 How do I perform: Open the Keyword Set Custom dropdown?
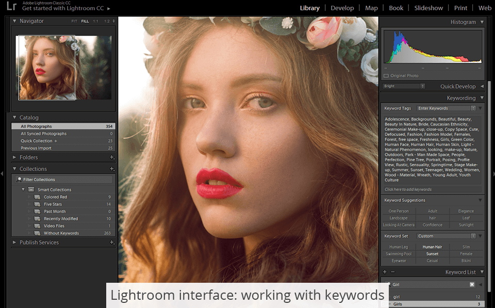(446, 236)
